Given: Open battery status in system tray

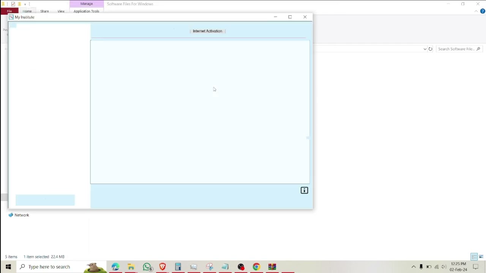Looking at the screenshot, I should coord(429,267).
